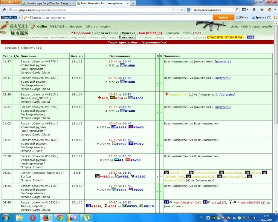
Task: Open Рулетка menu item
Action: tap(129, 33)
